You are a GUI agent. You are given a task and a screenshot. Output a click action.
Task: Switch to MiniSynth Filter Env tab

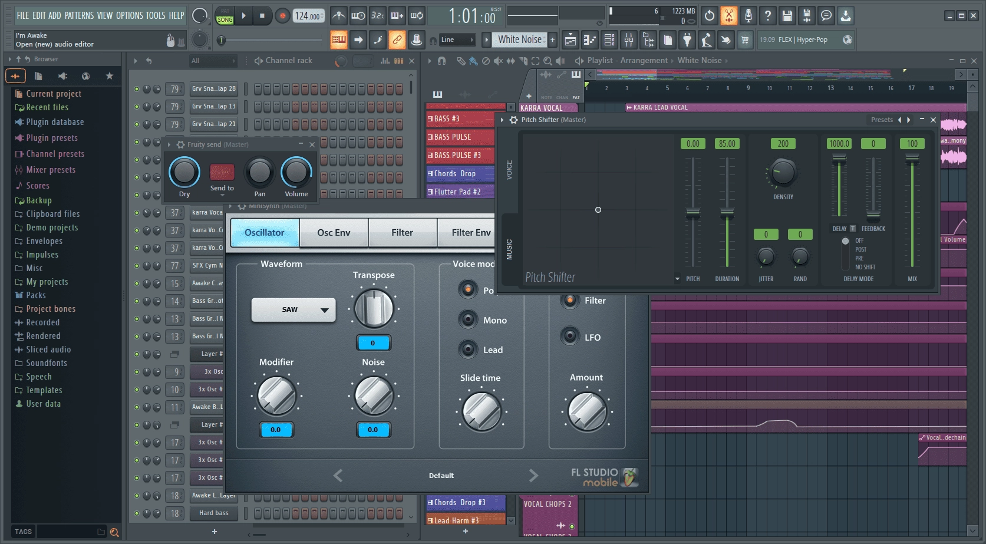pos(467,233)
